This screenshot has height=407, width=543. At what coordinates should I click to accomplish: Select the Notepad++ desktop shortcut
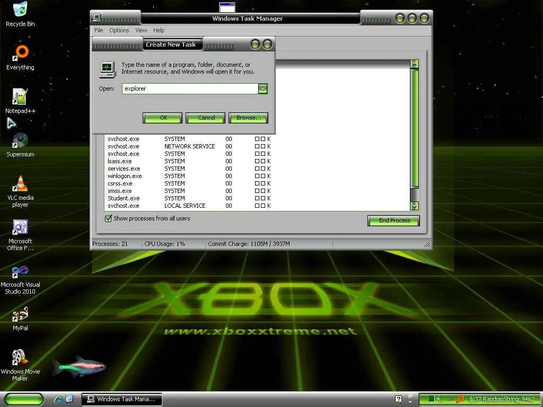[x=20, y=101]
